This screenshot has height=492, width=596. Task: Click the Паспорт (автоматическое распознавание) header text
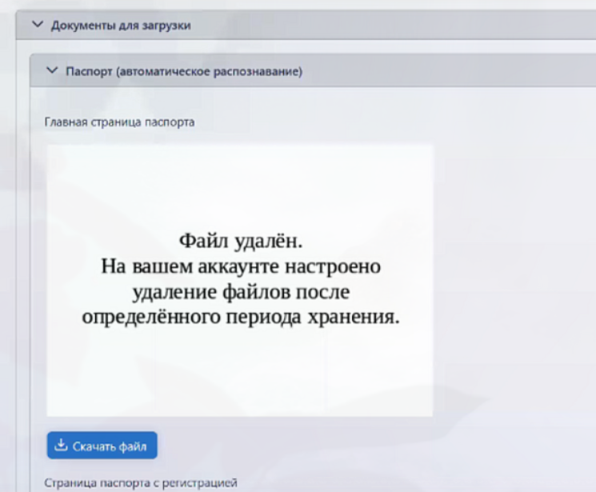[184, 71]
